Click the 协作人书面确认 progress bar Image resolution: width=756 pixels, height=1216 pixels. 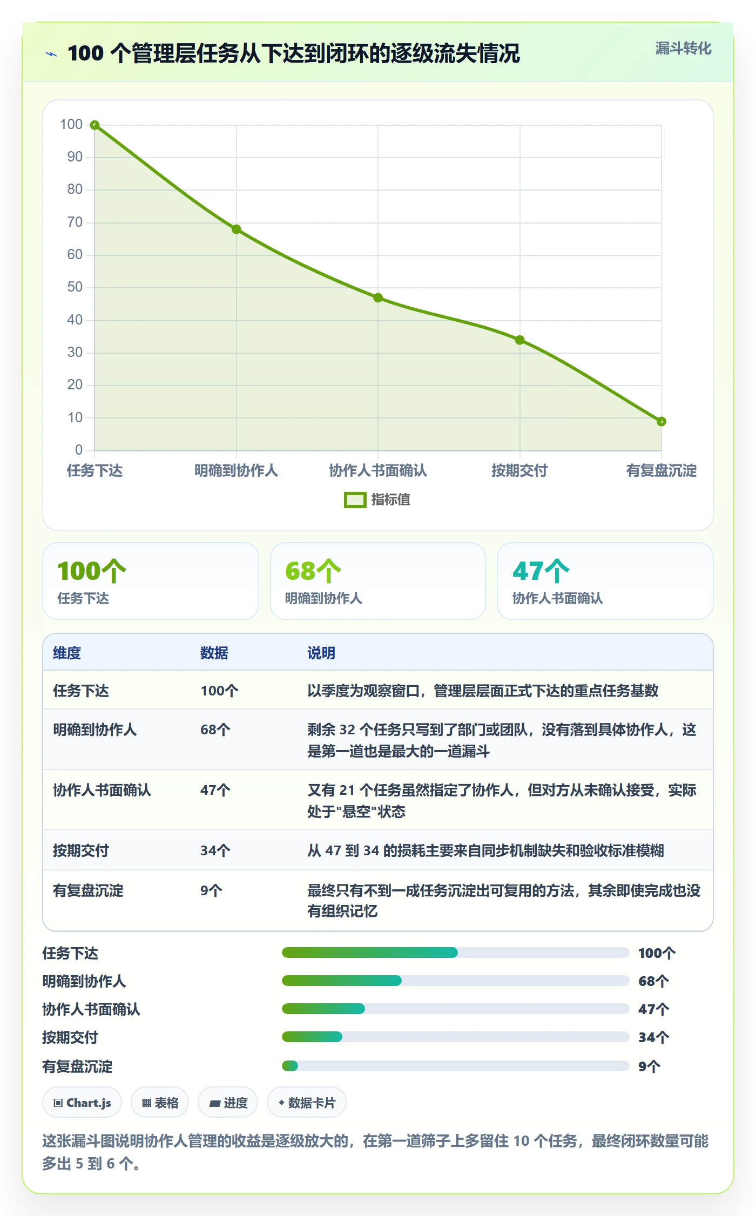(455, 1009)
